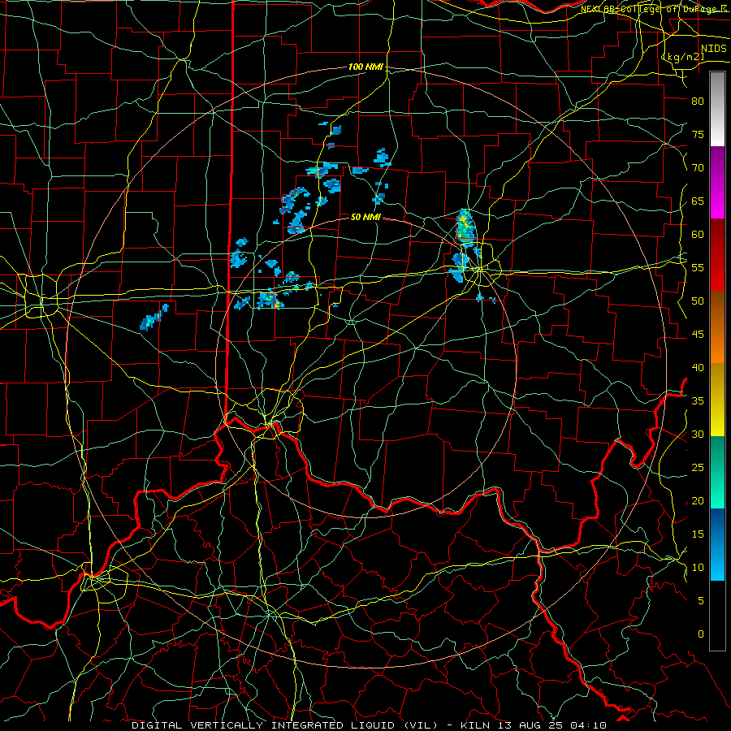Pick the white-gray top segment of the color bar

pyautogui.click(x=717, y=109)
